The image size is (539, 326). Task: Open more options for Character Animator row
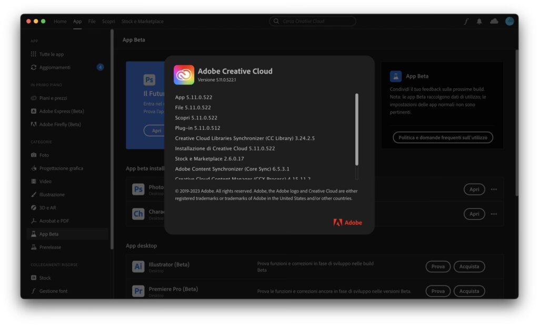(494, 214)
